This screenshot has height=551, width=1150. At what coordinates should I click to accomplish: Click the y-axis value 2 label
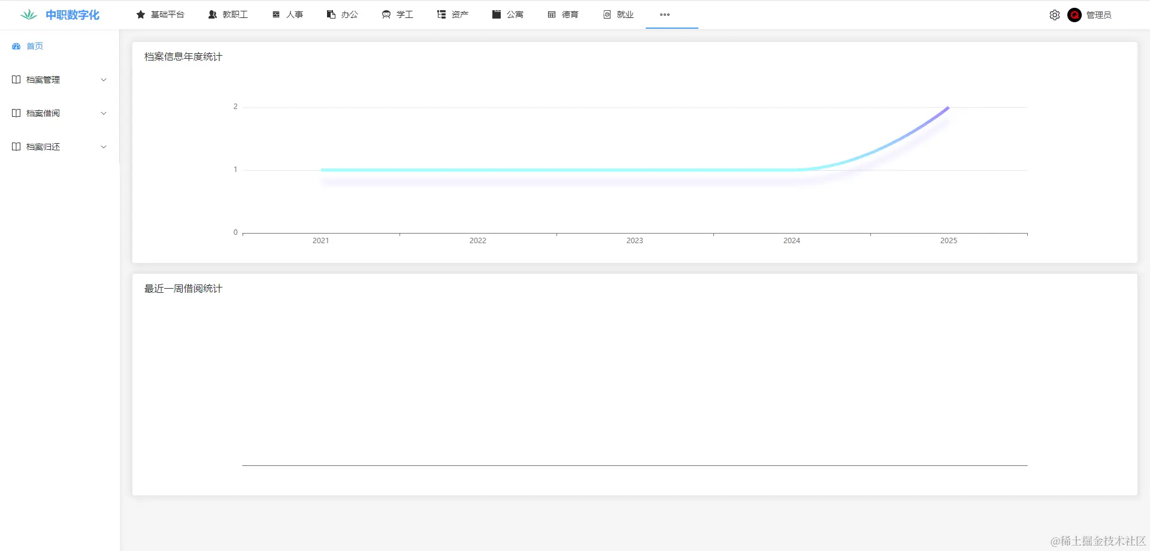tap(235, 107)
